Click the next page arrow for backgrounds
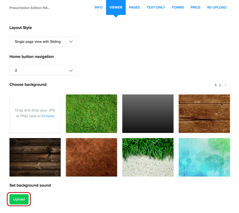This screenshot has height=213, width=239. point(226,85)
